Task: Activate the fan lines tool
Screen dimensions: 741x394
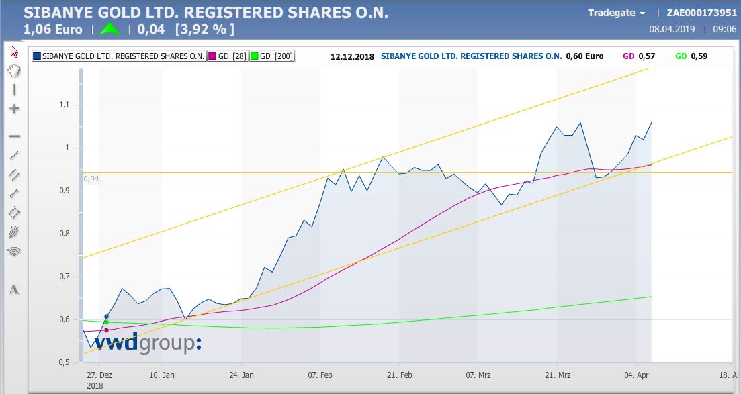Action: point(14,232)
